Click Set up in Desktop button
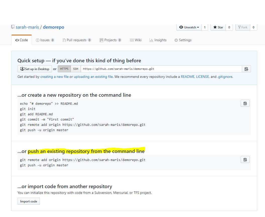This screenshot has width=265, height=217. click(35, 69)
